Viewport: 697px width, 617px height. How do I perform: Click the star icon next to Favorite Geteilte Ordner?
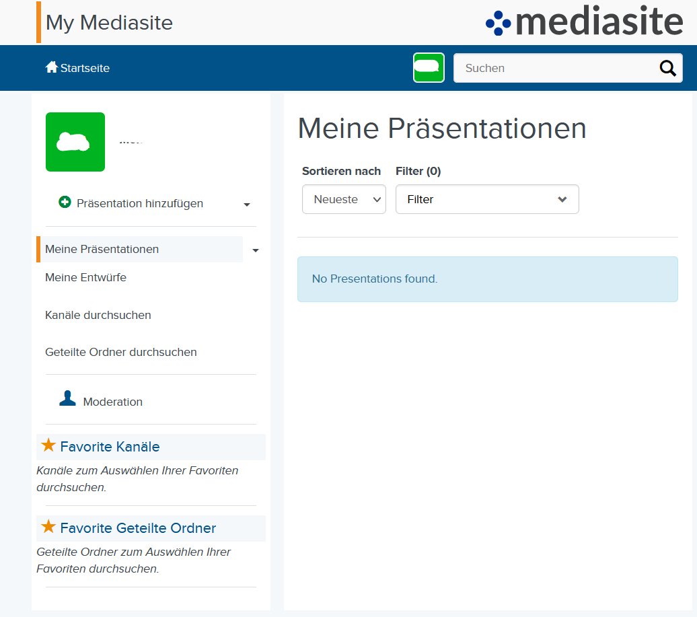pos(48,527)
